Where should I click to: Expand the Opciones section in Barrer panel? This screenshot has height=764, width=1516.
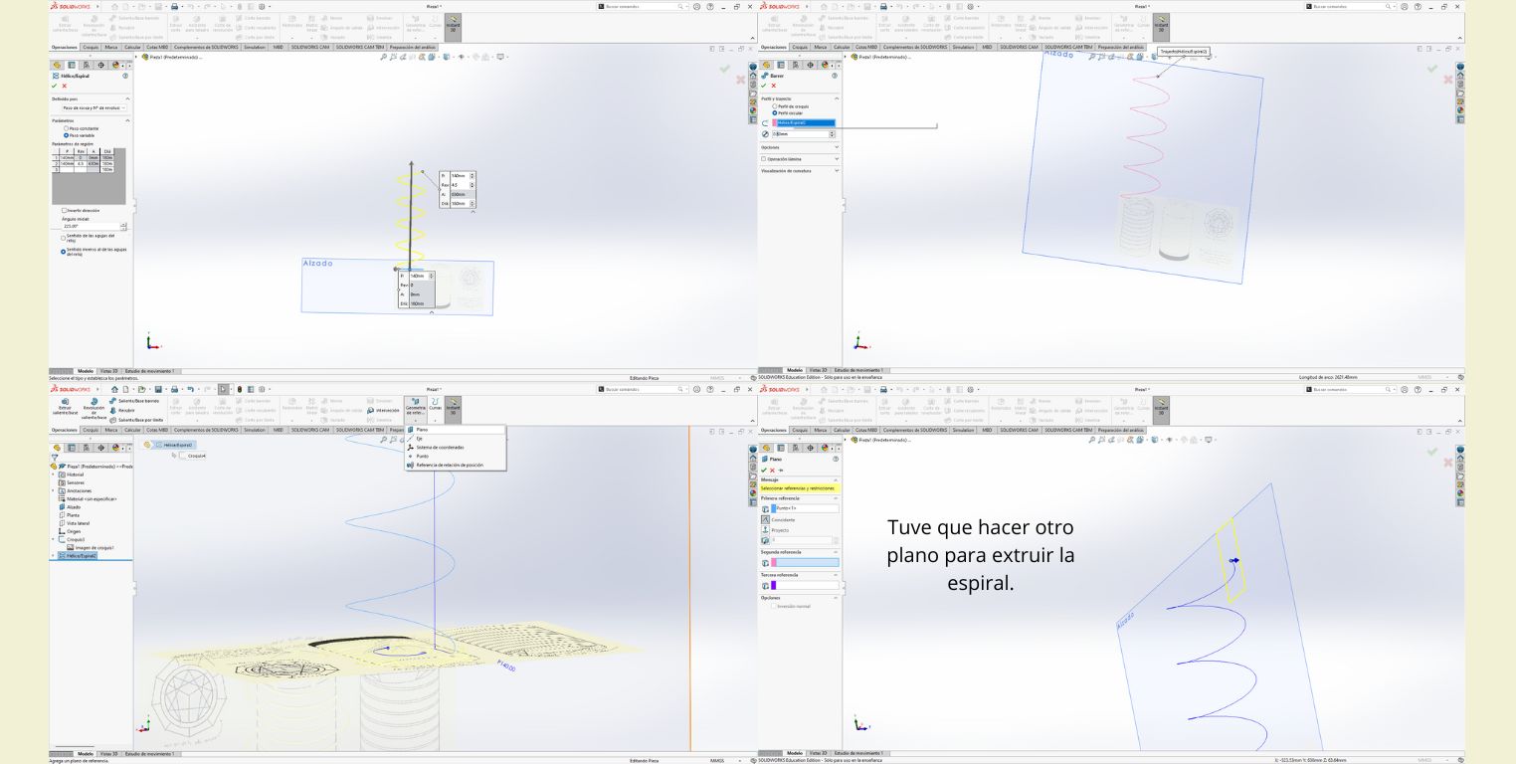click(837, 147)
